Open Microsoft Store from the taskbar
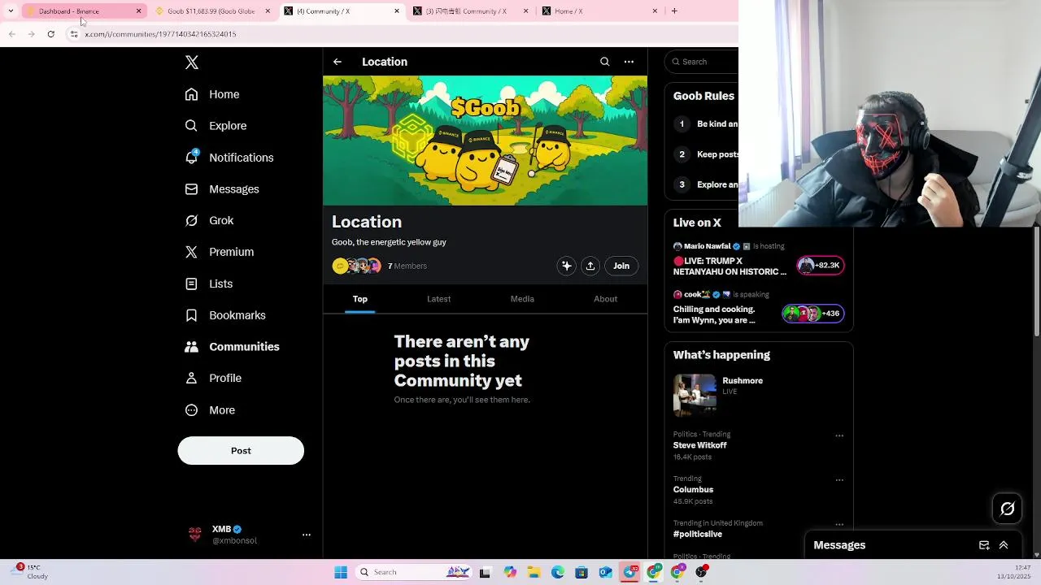This screenshot has height=585, width=1041. coord(581,572)
